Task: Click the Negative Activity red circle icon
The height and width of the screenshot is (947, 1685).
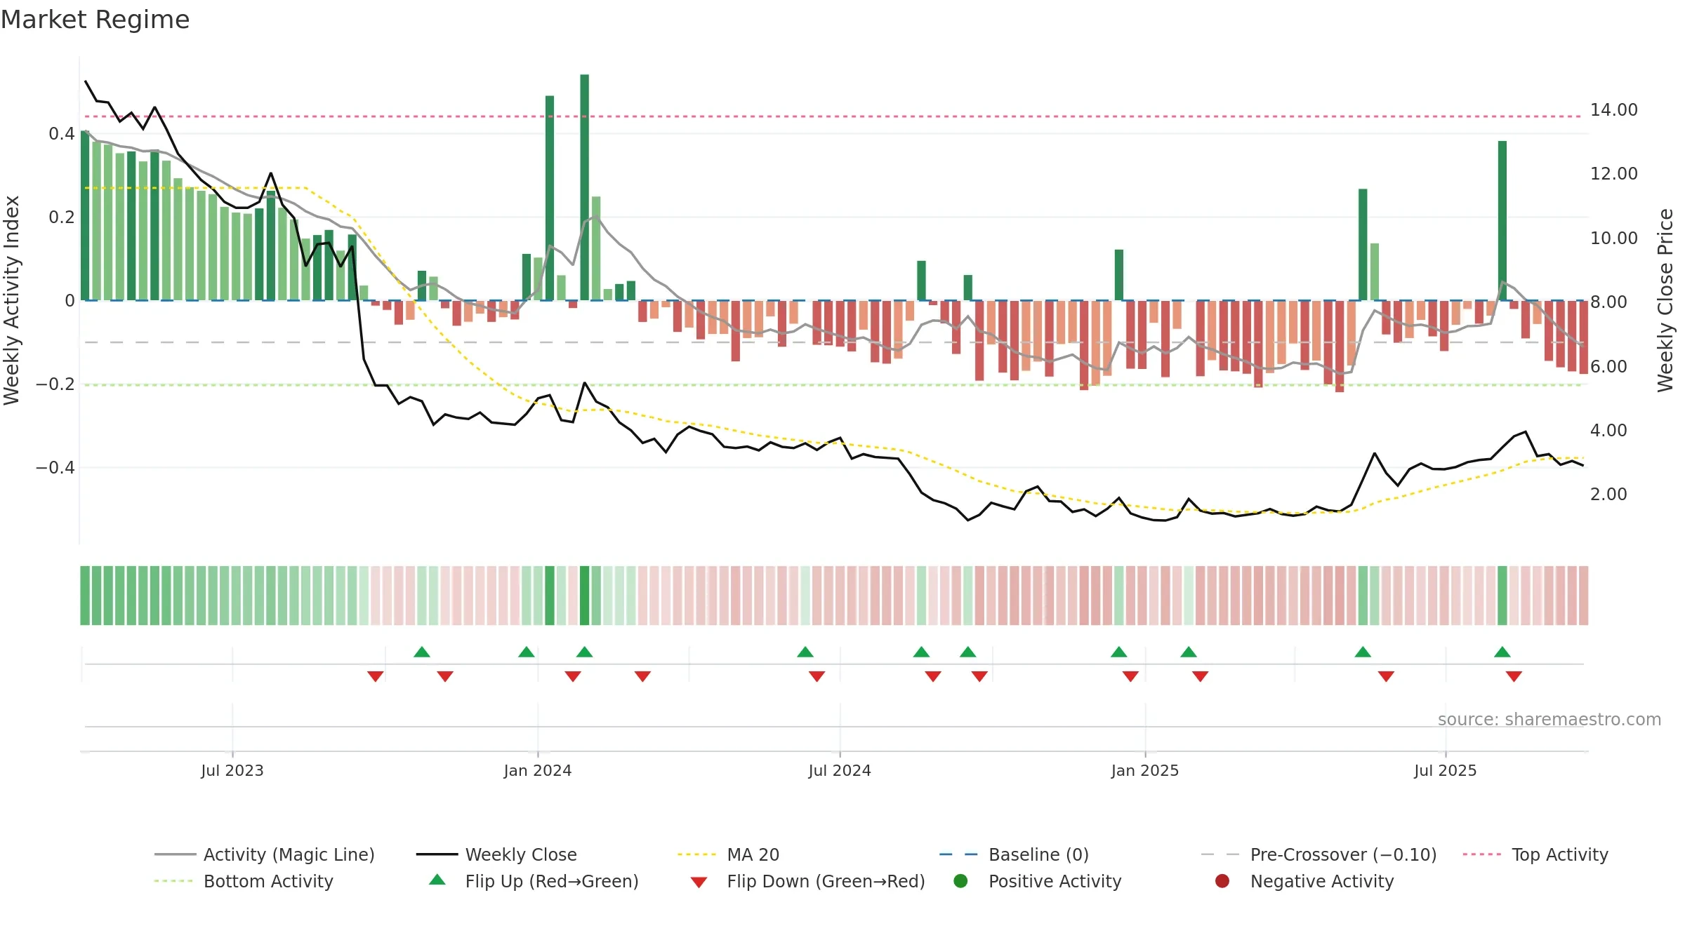Action: (x=1222, y=881)
